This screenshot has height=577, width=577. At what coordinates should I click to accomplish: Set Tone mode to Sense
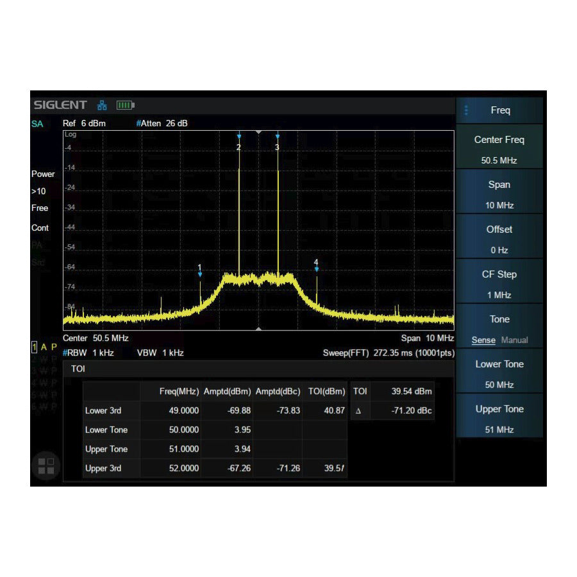483,340
